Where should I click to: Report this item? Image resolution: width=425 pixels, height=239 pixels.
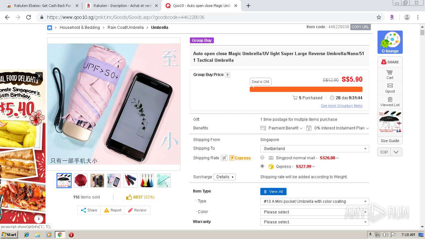(x=113, y=210)
